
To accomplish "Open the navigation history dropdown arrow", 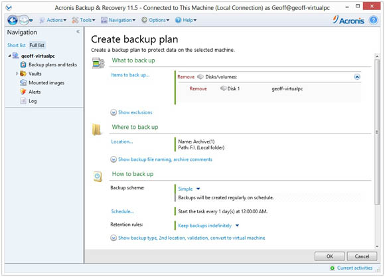I will click(31, 21).
